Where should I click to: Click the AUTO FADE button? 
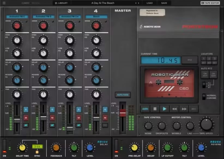123,95
